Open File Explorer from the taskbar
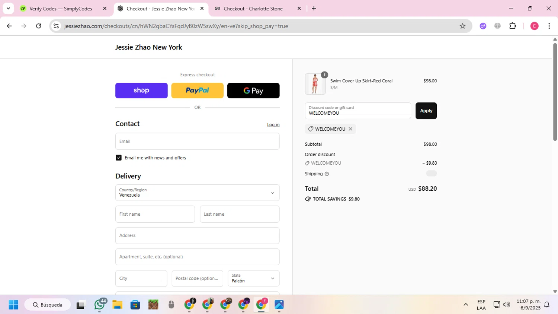Viewport: 558px width, 314px height. [x=118, y=305]
